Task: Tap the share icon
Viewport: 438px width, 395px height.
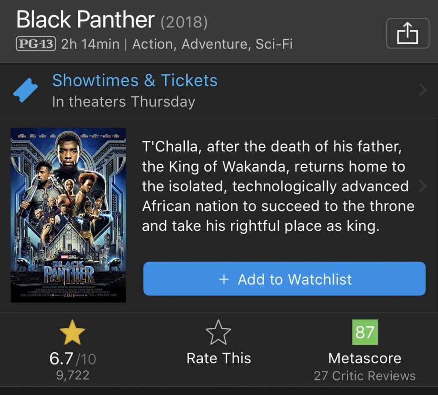Action: [407, 33]
